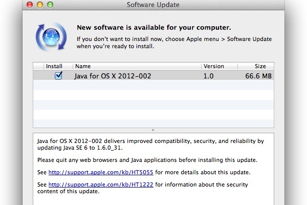The height and width of the screenshot is (205, 307).
Task: Click the split pane divider handle
Action: point(153,130)
